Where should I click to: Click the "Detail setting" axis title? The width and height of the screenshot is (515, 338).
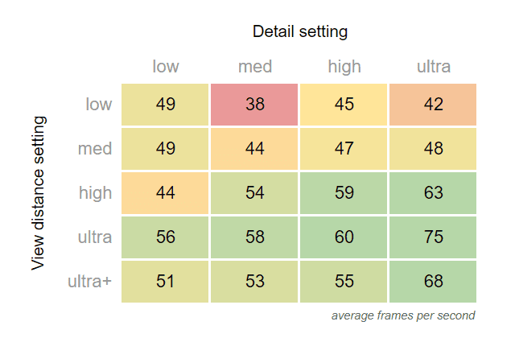click(x=299, y=32)
